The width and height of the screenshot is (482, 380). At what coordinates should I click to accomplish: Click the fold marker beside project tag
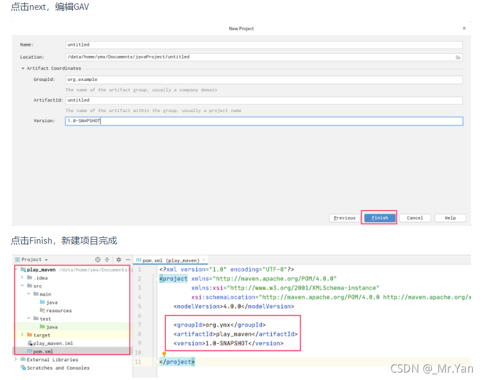coord(157,279)
